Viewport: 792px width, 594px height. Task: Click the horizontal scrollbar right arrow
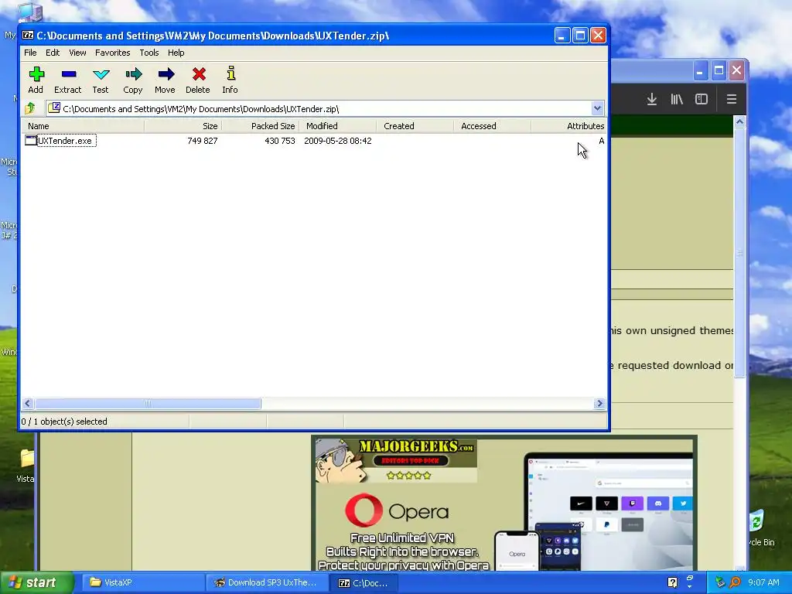pos(599,403)
